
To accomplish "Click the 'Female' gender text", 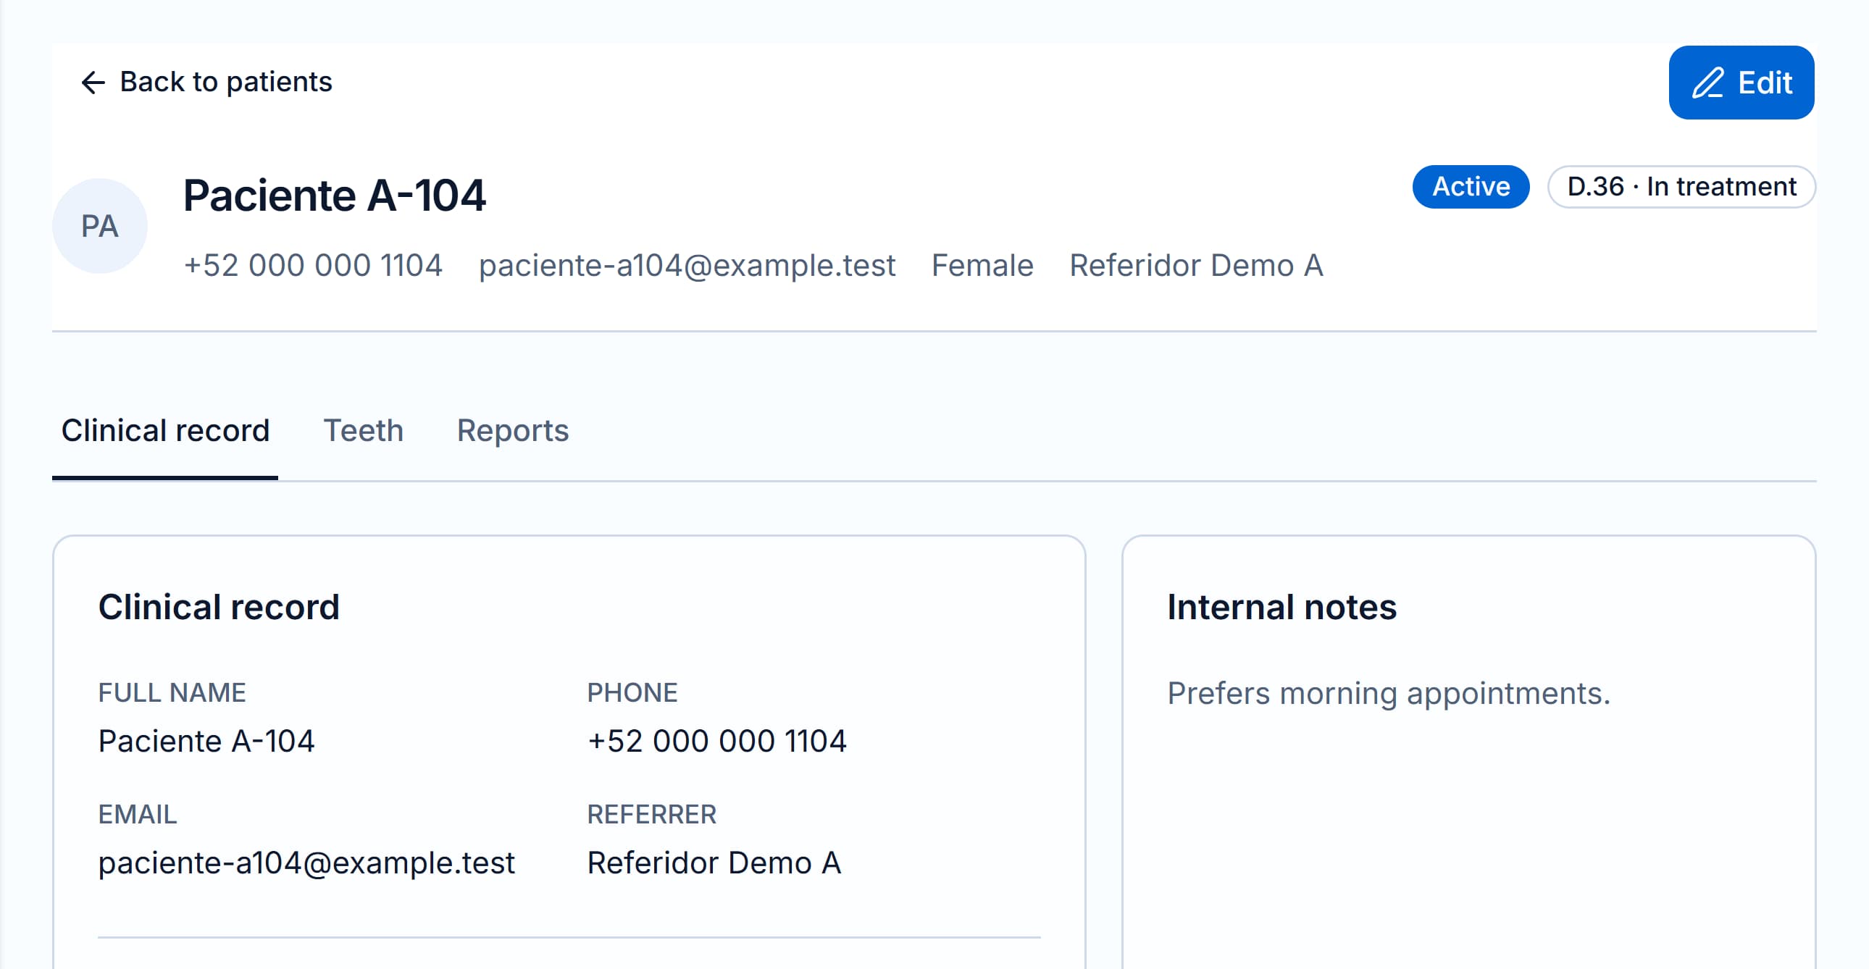I will point(982,266).
